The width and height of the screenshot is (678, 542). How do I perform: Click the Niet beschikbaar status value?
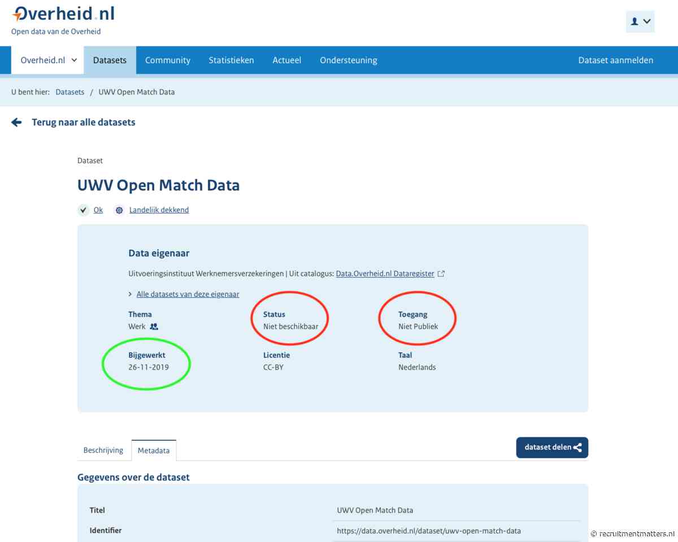click(290, 327)
